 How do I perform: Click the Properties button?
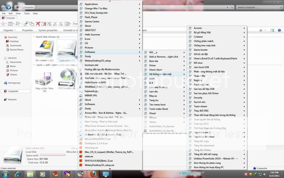(27, 30)
